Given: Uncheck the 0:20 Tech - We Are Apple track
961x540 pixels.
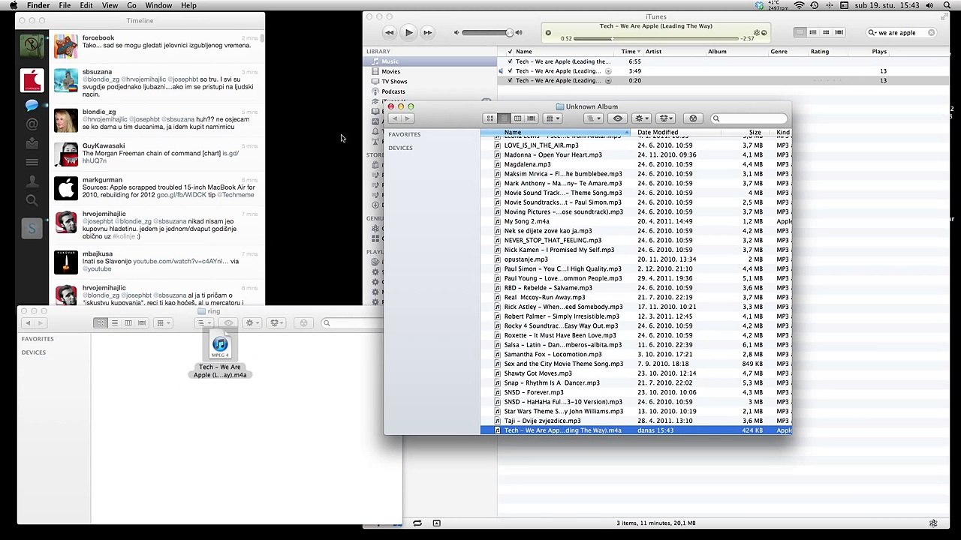Looking at the screenshot, I should (x=510, y=80).
